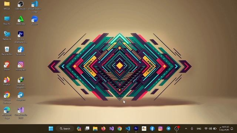Open Task View on taskbar

(87, 129)
